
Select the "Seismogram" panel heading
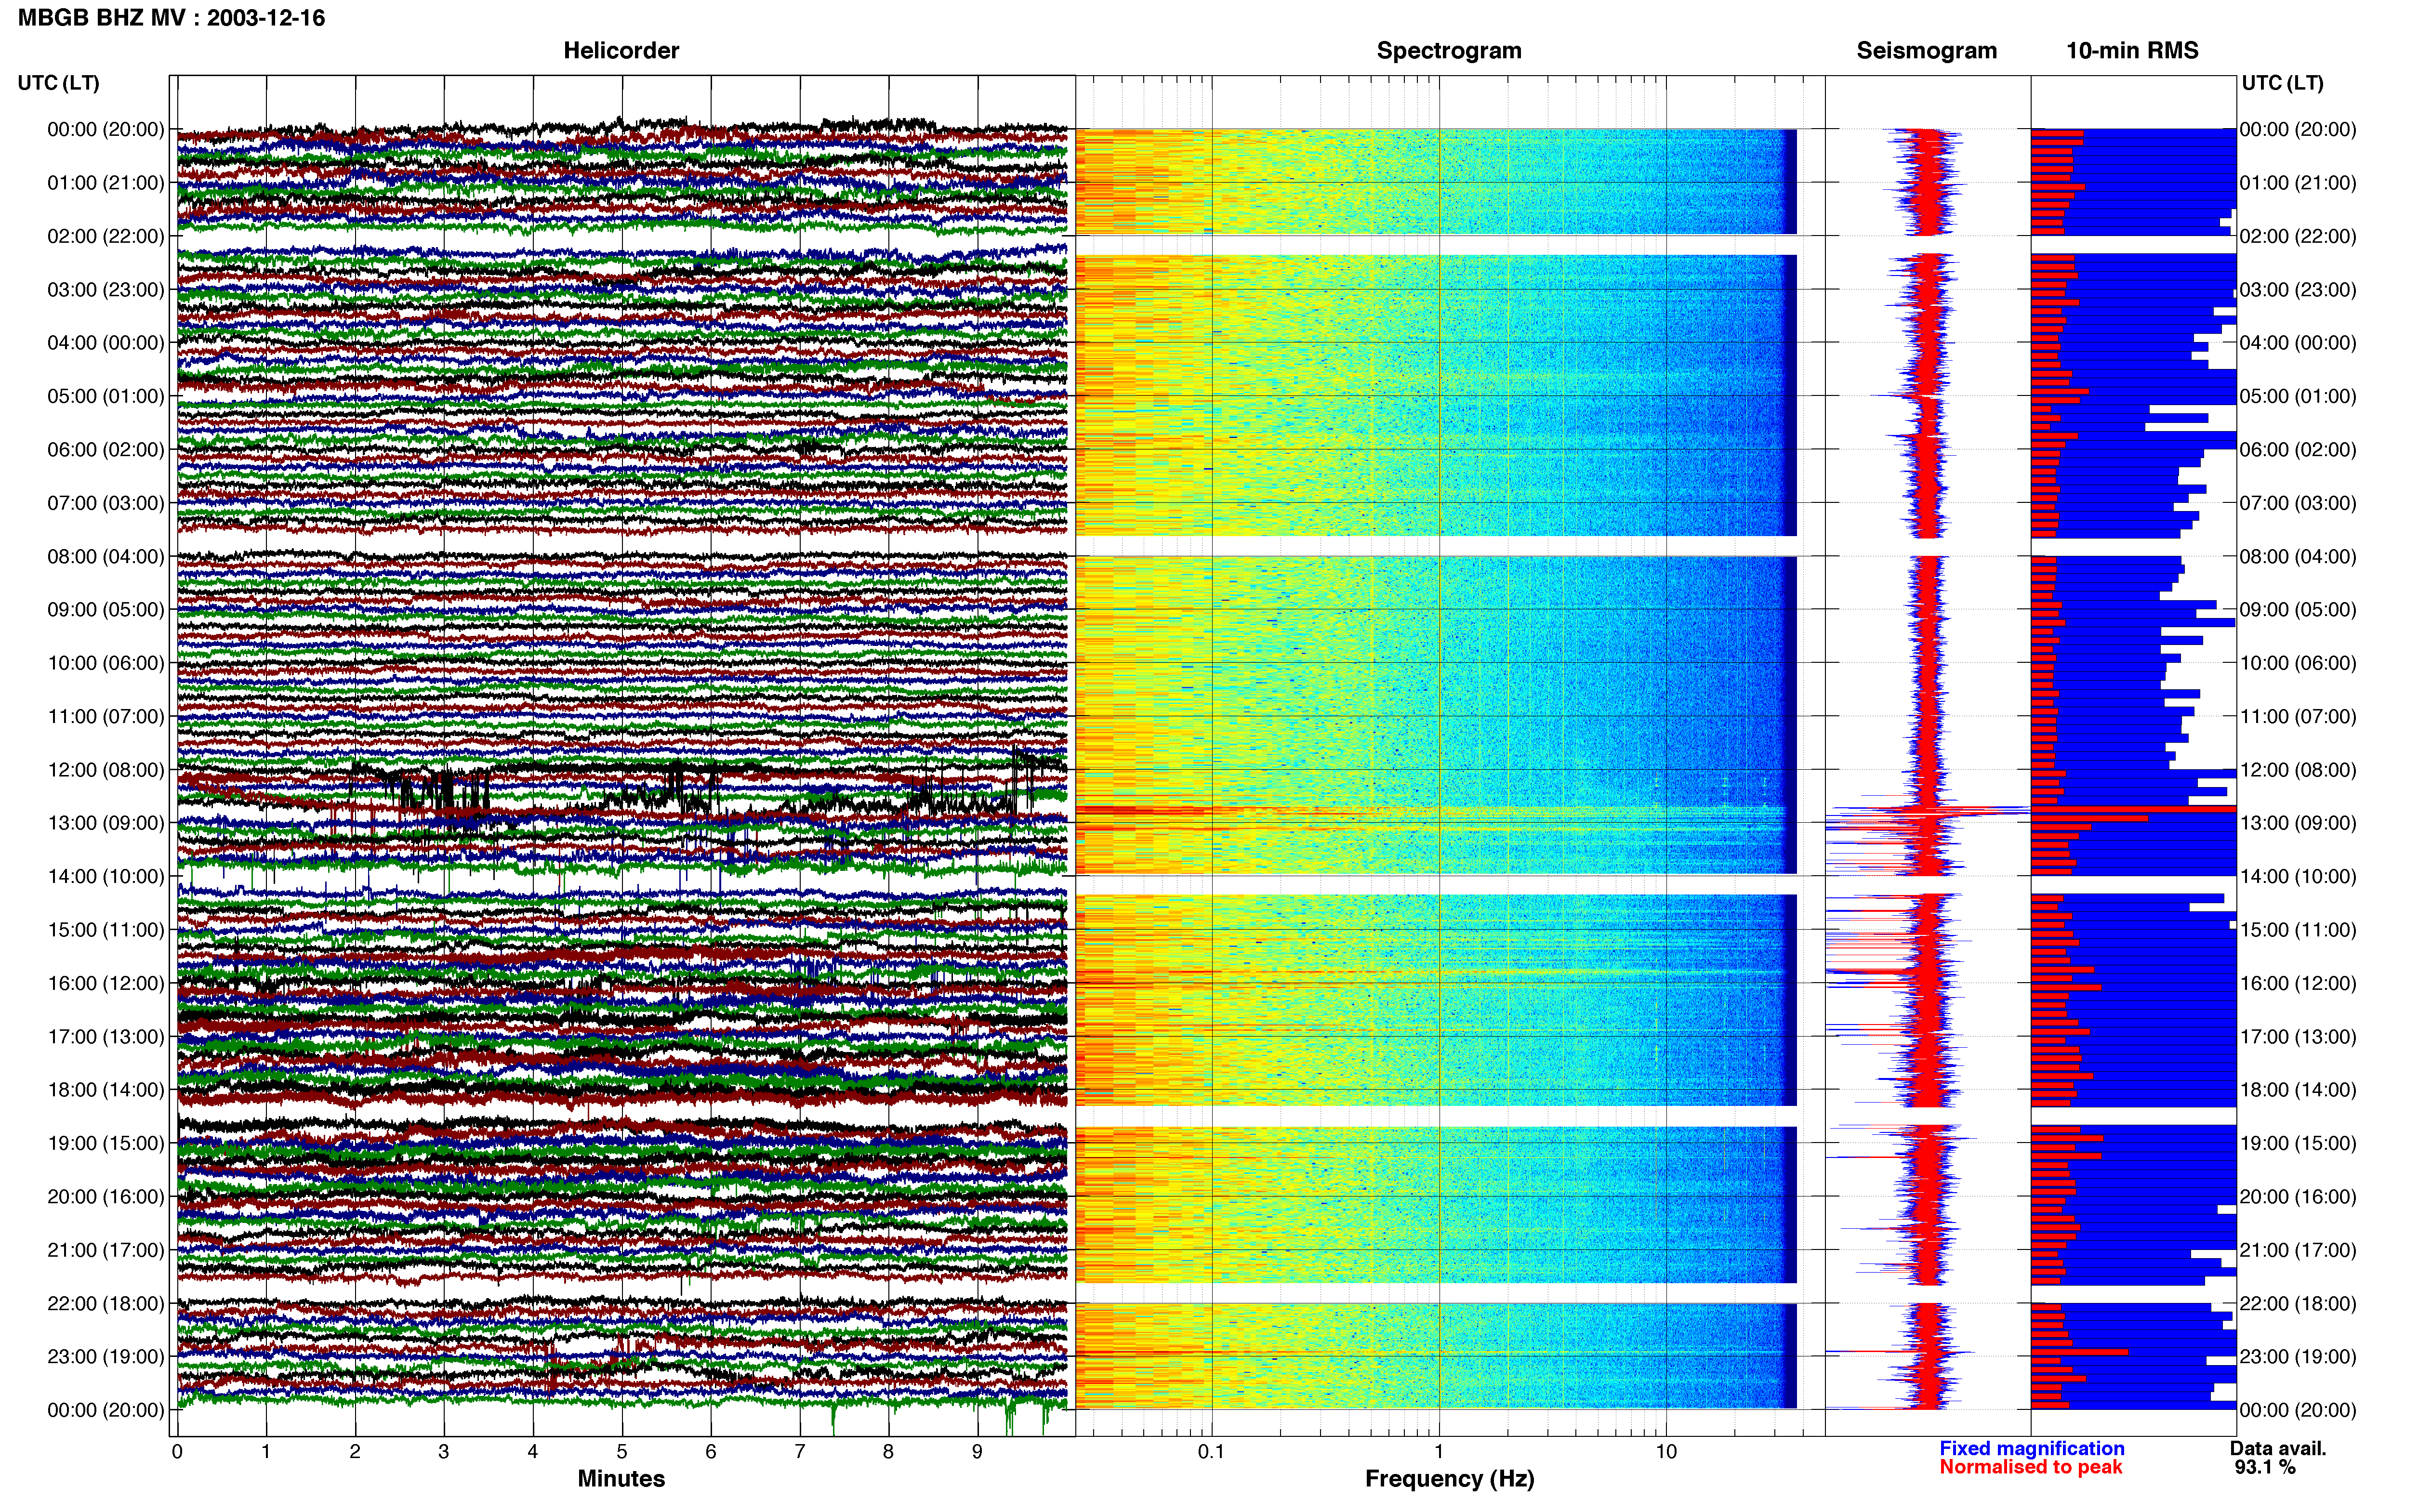pos(1926,51)
